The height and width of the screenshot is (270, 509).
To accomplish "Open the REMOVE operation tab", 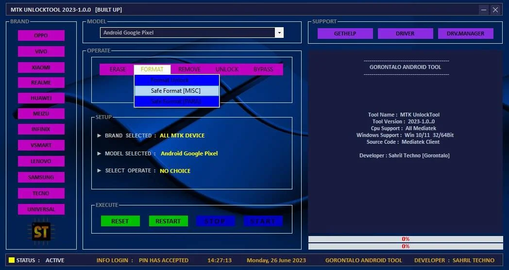I will (189, 69).
